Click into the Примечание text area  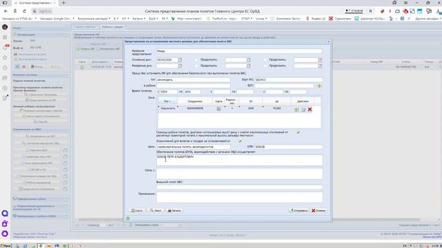point(240,197)
